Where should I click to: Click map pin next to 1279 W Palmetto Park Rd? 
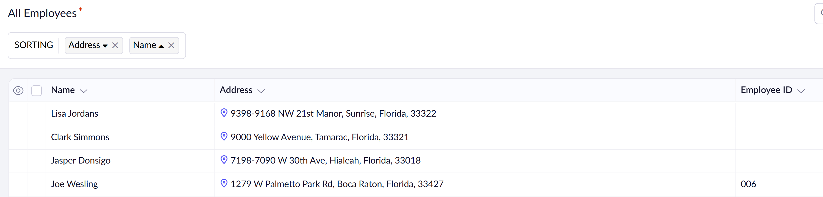click(224, 184)
